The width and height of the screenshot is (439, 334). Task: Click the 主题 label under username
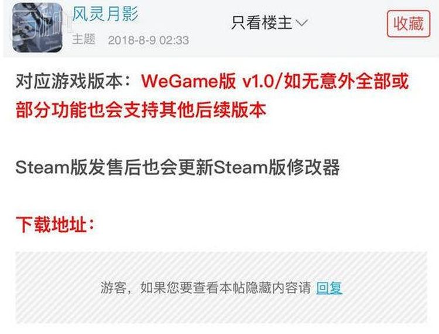click(84, 39)
